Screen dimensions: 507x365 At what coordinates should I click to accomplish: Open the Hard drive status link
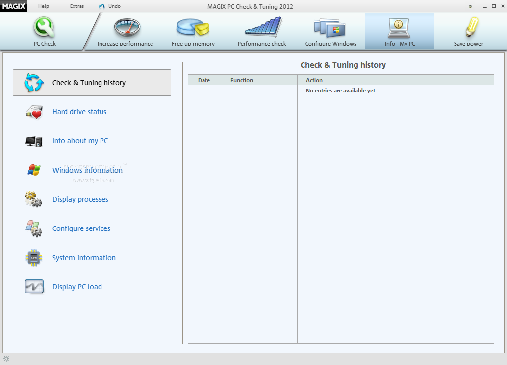80,112
